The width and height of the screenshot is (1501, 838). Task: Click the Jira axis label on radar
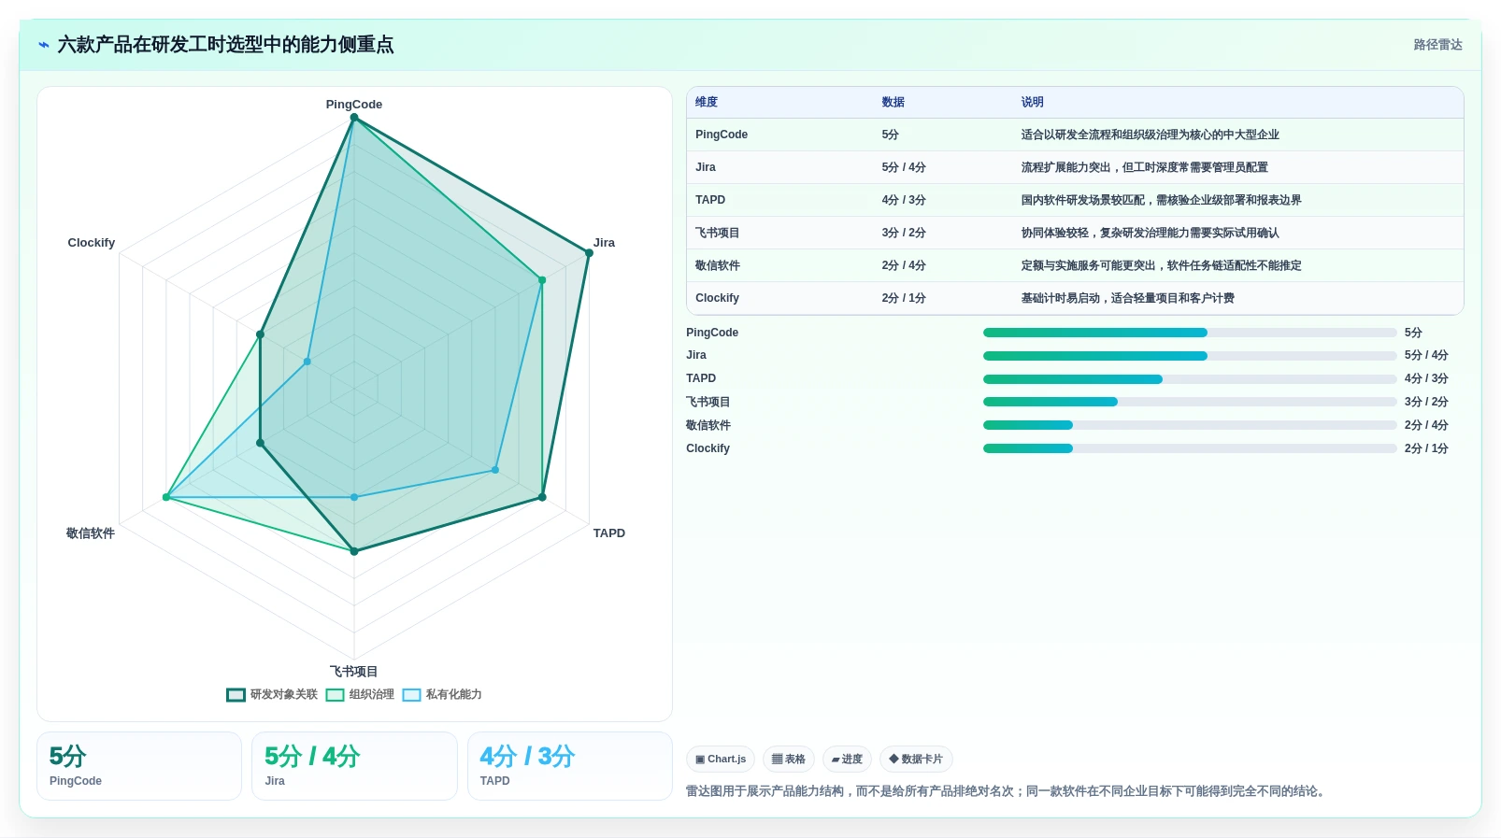click(x=604, y=243)
